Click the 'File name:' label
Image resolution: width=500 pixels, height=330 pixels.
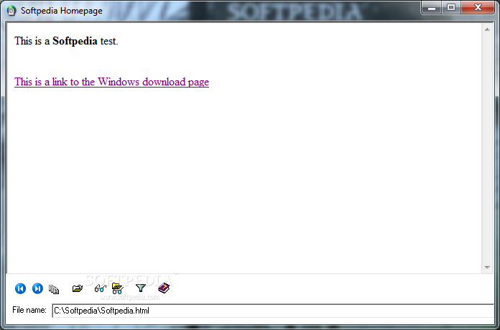click(x=29, y=310)
